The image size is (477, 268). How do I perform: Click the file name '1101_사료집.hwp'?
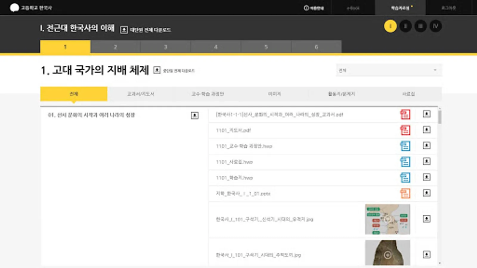coord(234,162)
